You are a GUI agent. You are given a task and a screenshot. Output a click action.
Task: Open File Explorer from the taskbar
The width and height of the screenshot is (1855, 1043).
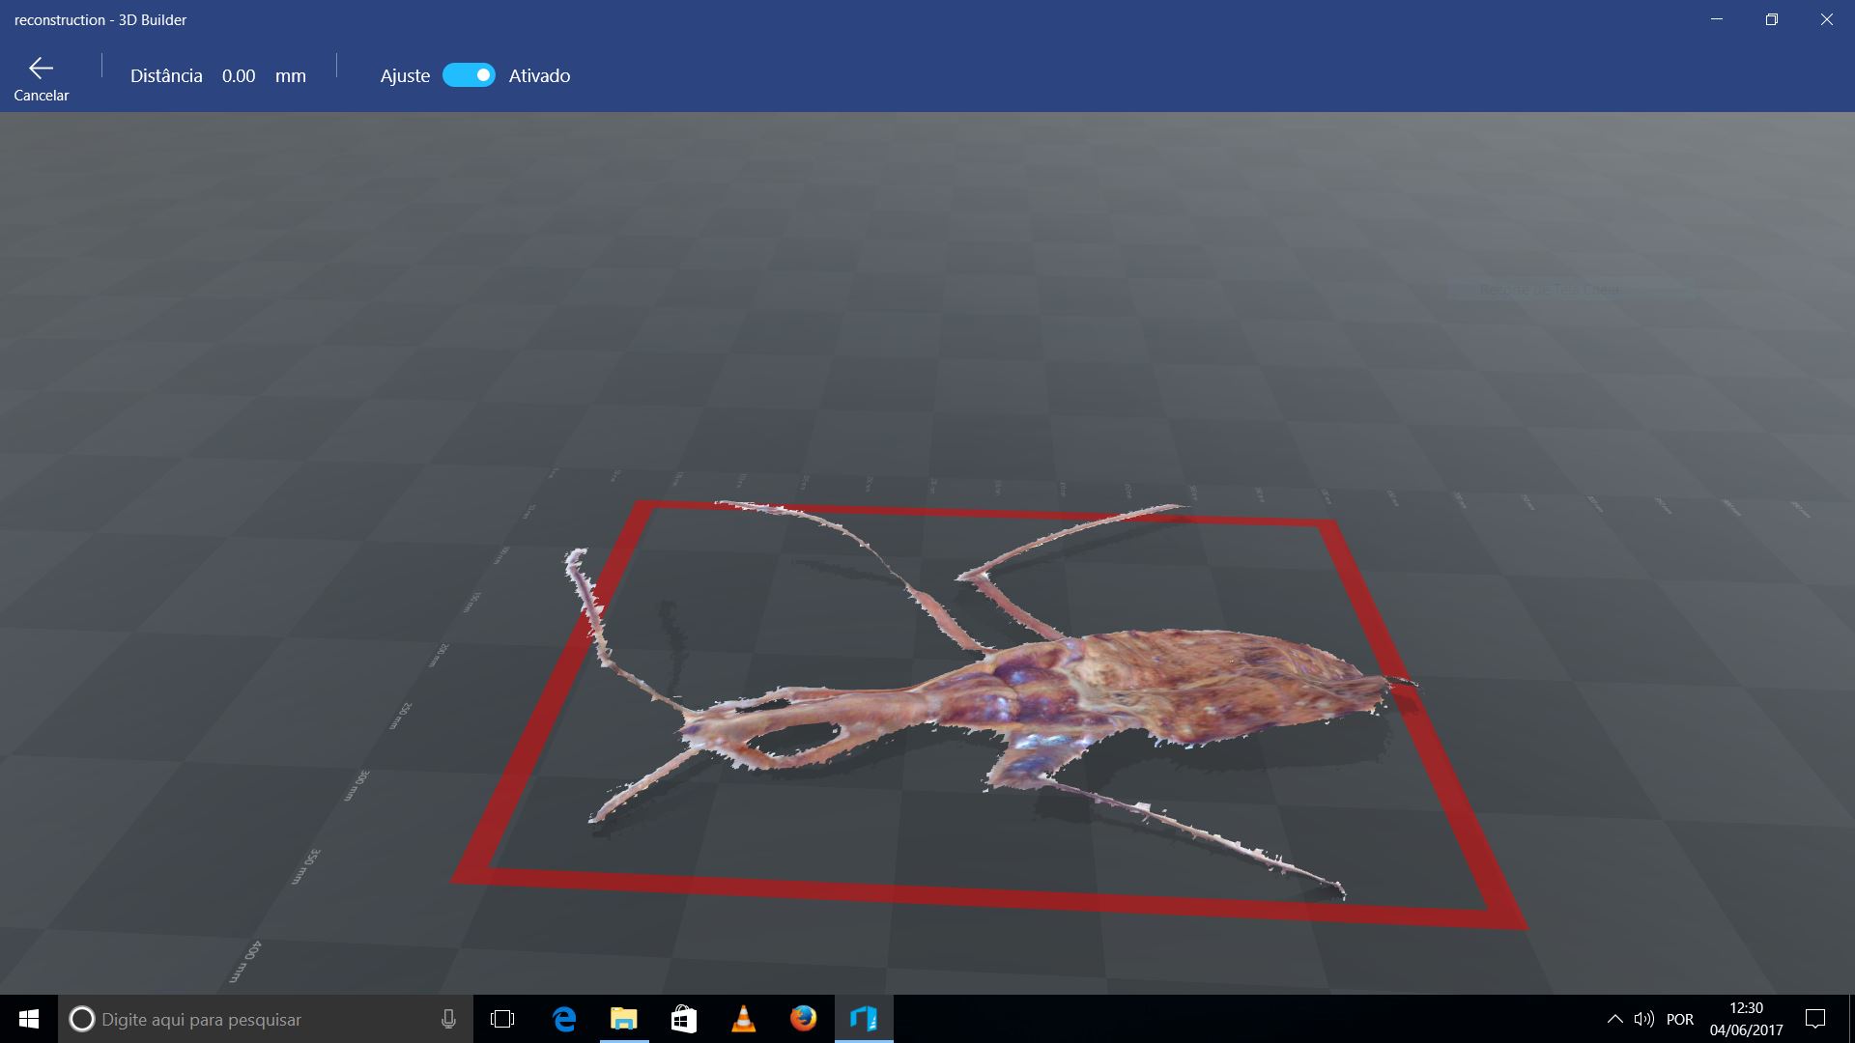coord(624,1019)
